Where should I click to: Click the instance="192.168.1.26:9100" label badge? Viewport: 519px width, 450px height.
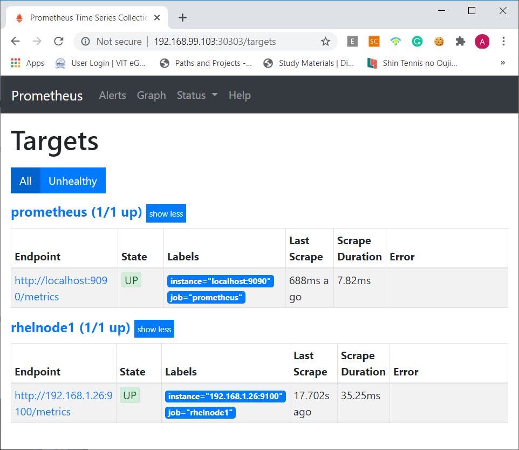click(x=225, y=396)
